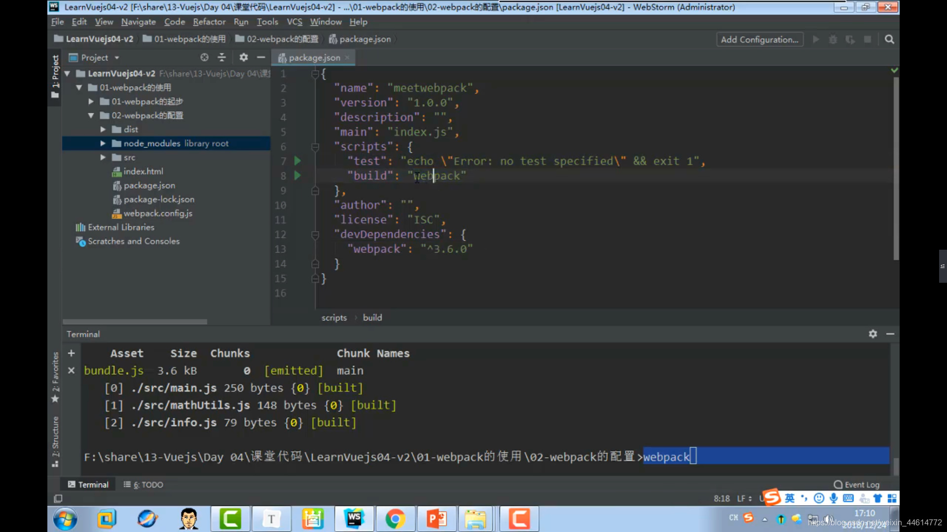Open the VCS menu
947x532 pixels.
294,22
